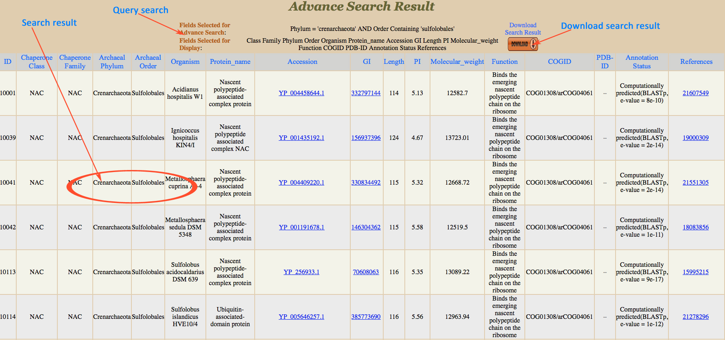
Task: Click the Chaperone Class column header
Action: click(37, 62)
